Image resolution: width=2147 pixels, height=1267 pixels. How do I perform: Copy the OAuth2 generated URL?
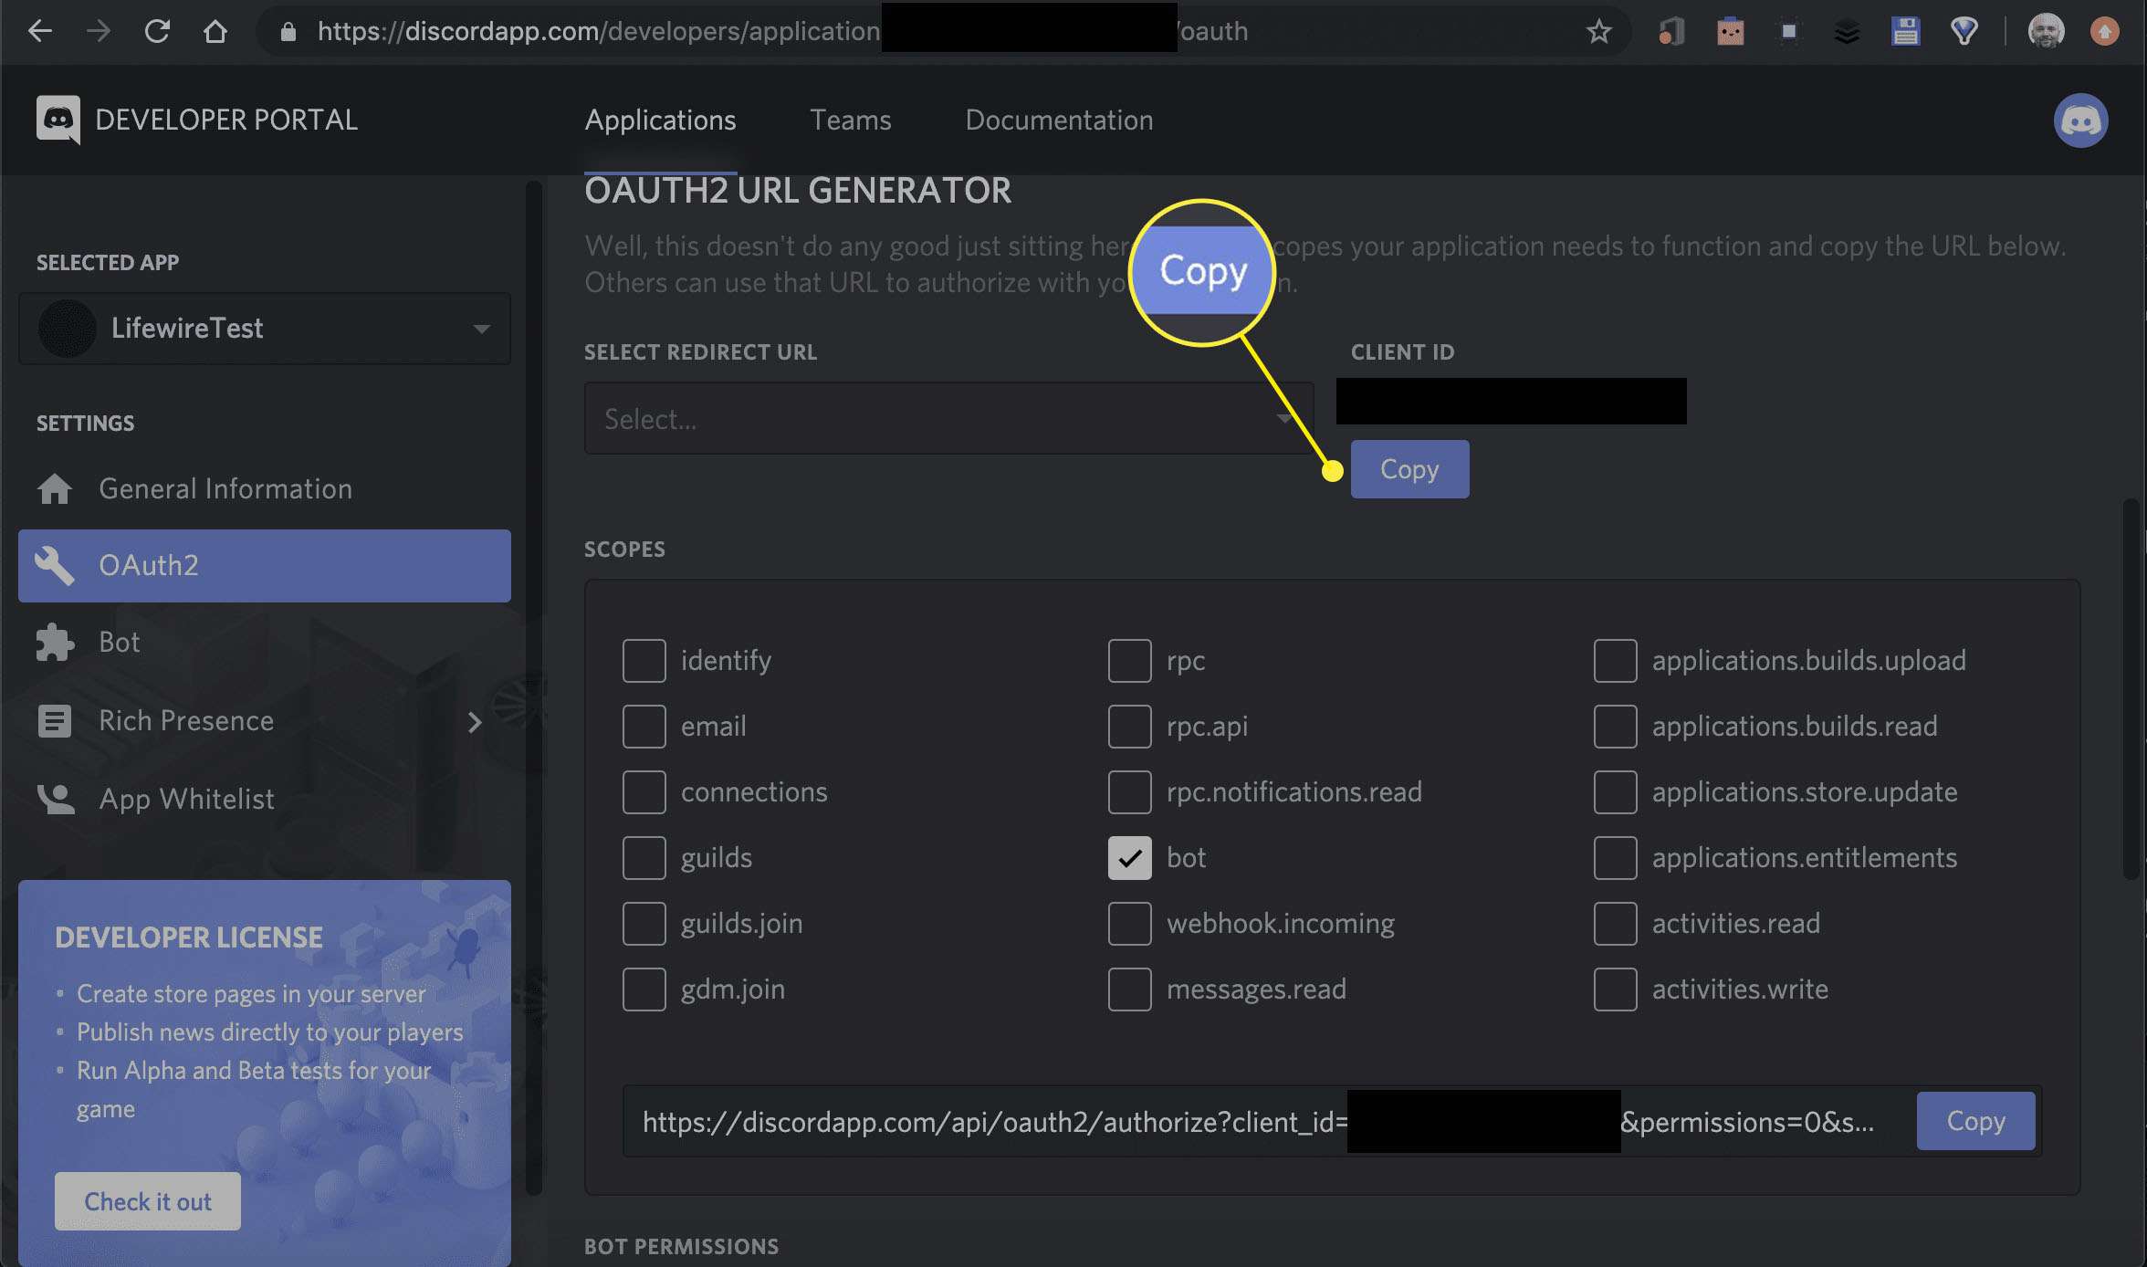(1975, 1119)
